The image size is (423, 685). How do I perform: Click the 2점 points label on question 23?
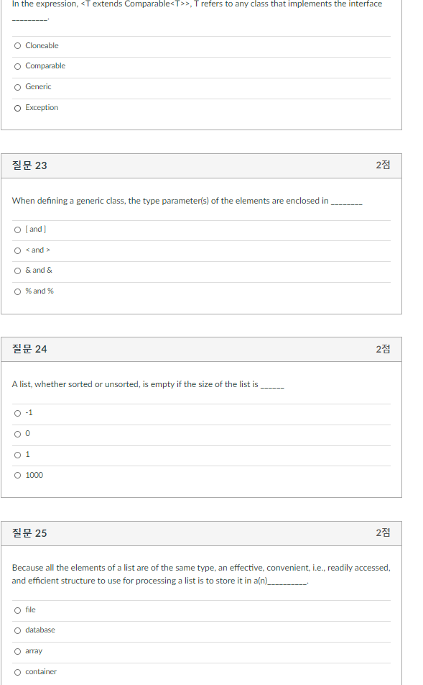click(383, 165)
